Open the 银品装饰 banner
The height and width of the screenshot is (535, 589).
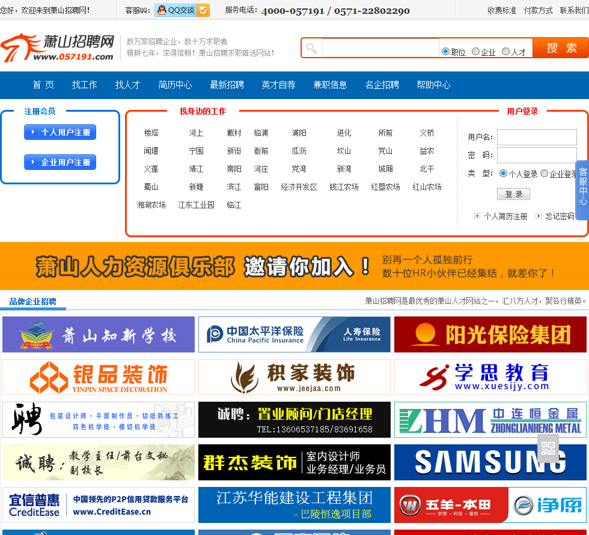(99, 377)
